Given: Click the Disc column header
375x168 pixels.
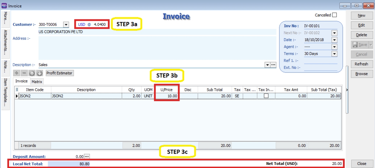Looking at the screenshot, I should 188,89.
